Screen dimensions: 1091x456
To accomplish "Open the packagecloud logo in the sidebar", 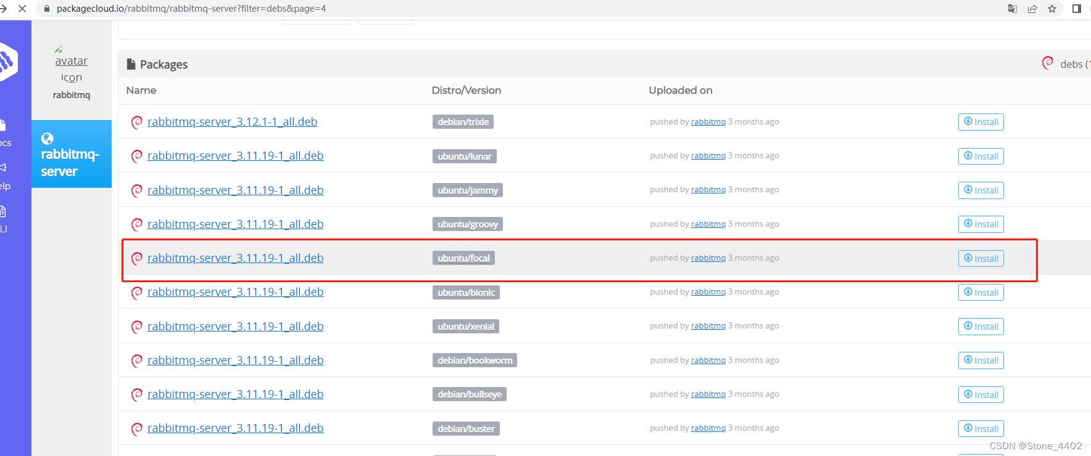I will pos(7,62).
